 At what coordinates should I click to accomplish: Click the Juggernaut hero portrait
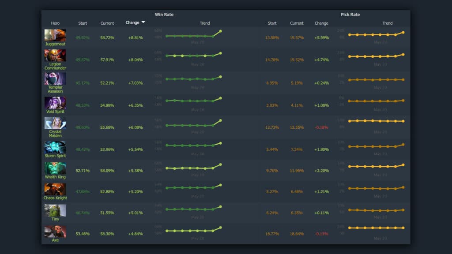tap(55, 35)
